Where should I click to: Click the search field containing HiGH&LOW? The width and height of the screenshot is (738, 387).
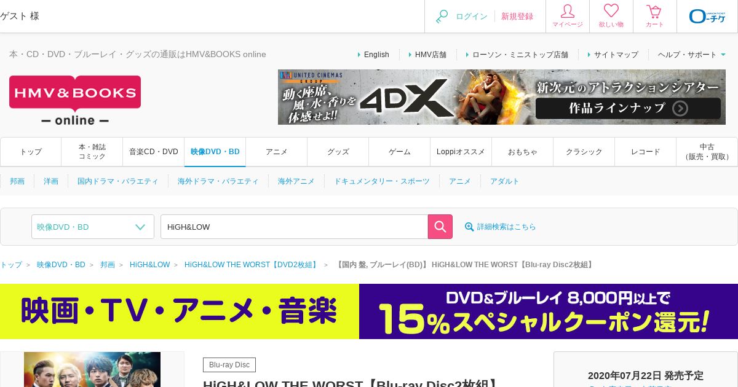tap(294, 227)
